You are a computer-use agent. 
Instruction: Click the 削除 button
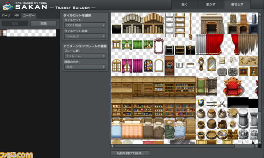(44, 24)
